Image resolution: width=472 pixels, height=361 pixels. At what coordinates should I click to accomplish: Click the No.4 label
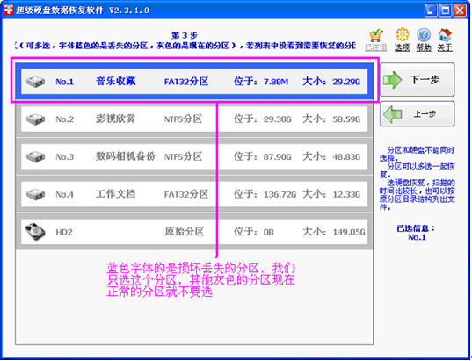65,195
